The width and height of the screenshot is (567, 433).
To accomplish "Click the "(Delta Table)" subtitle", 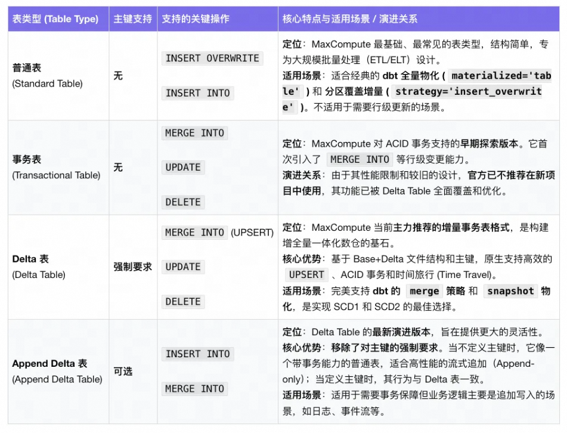I will pyautogui.click(x=39, y=274).
